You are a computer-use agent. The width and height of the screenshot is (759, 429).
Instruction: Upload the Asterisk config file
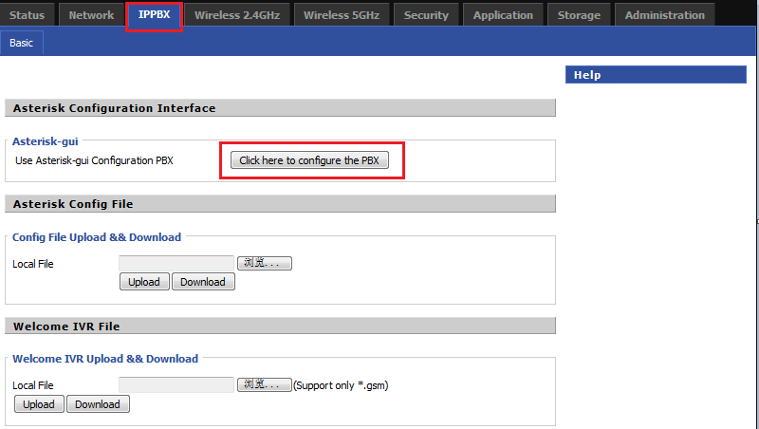[x=144, y=282]
